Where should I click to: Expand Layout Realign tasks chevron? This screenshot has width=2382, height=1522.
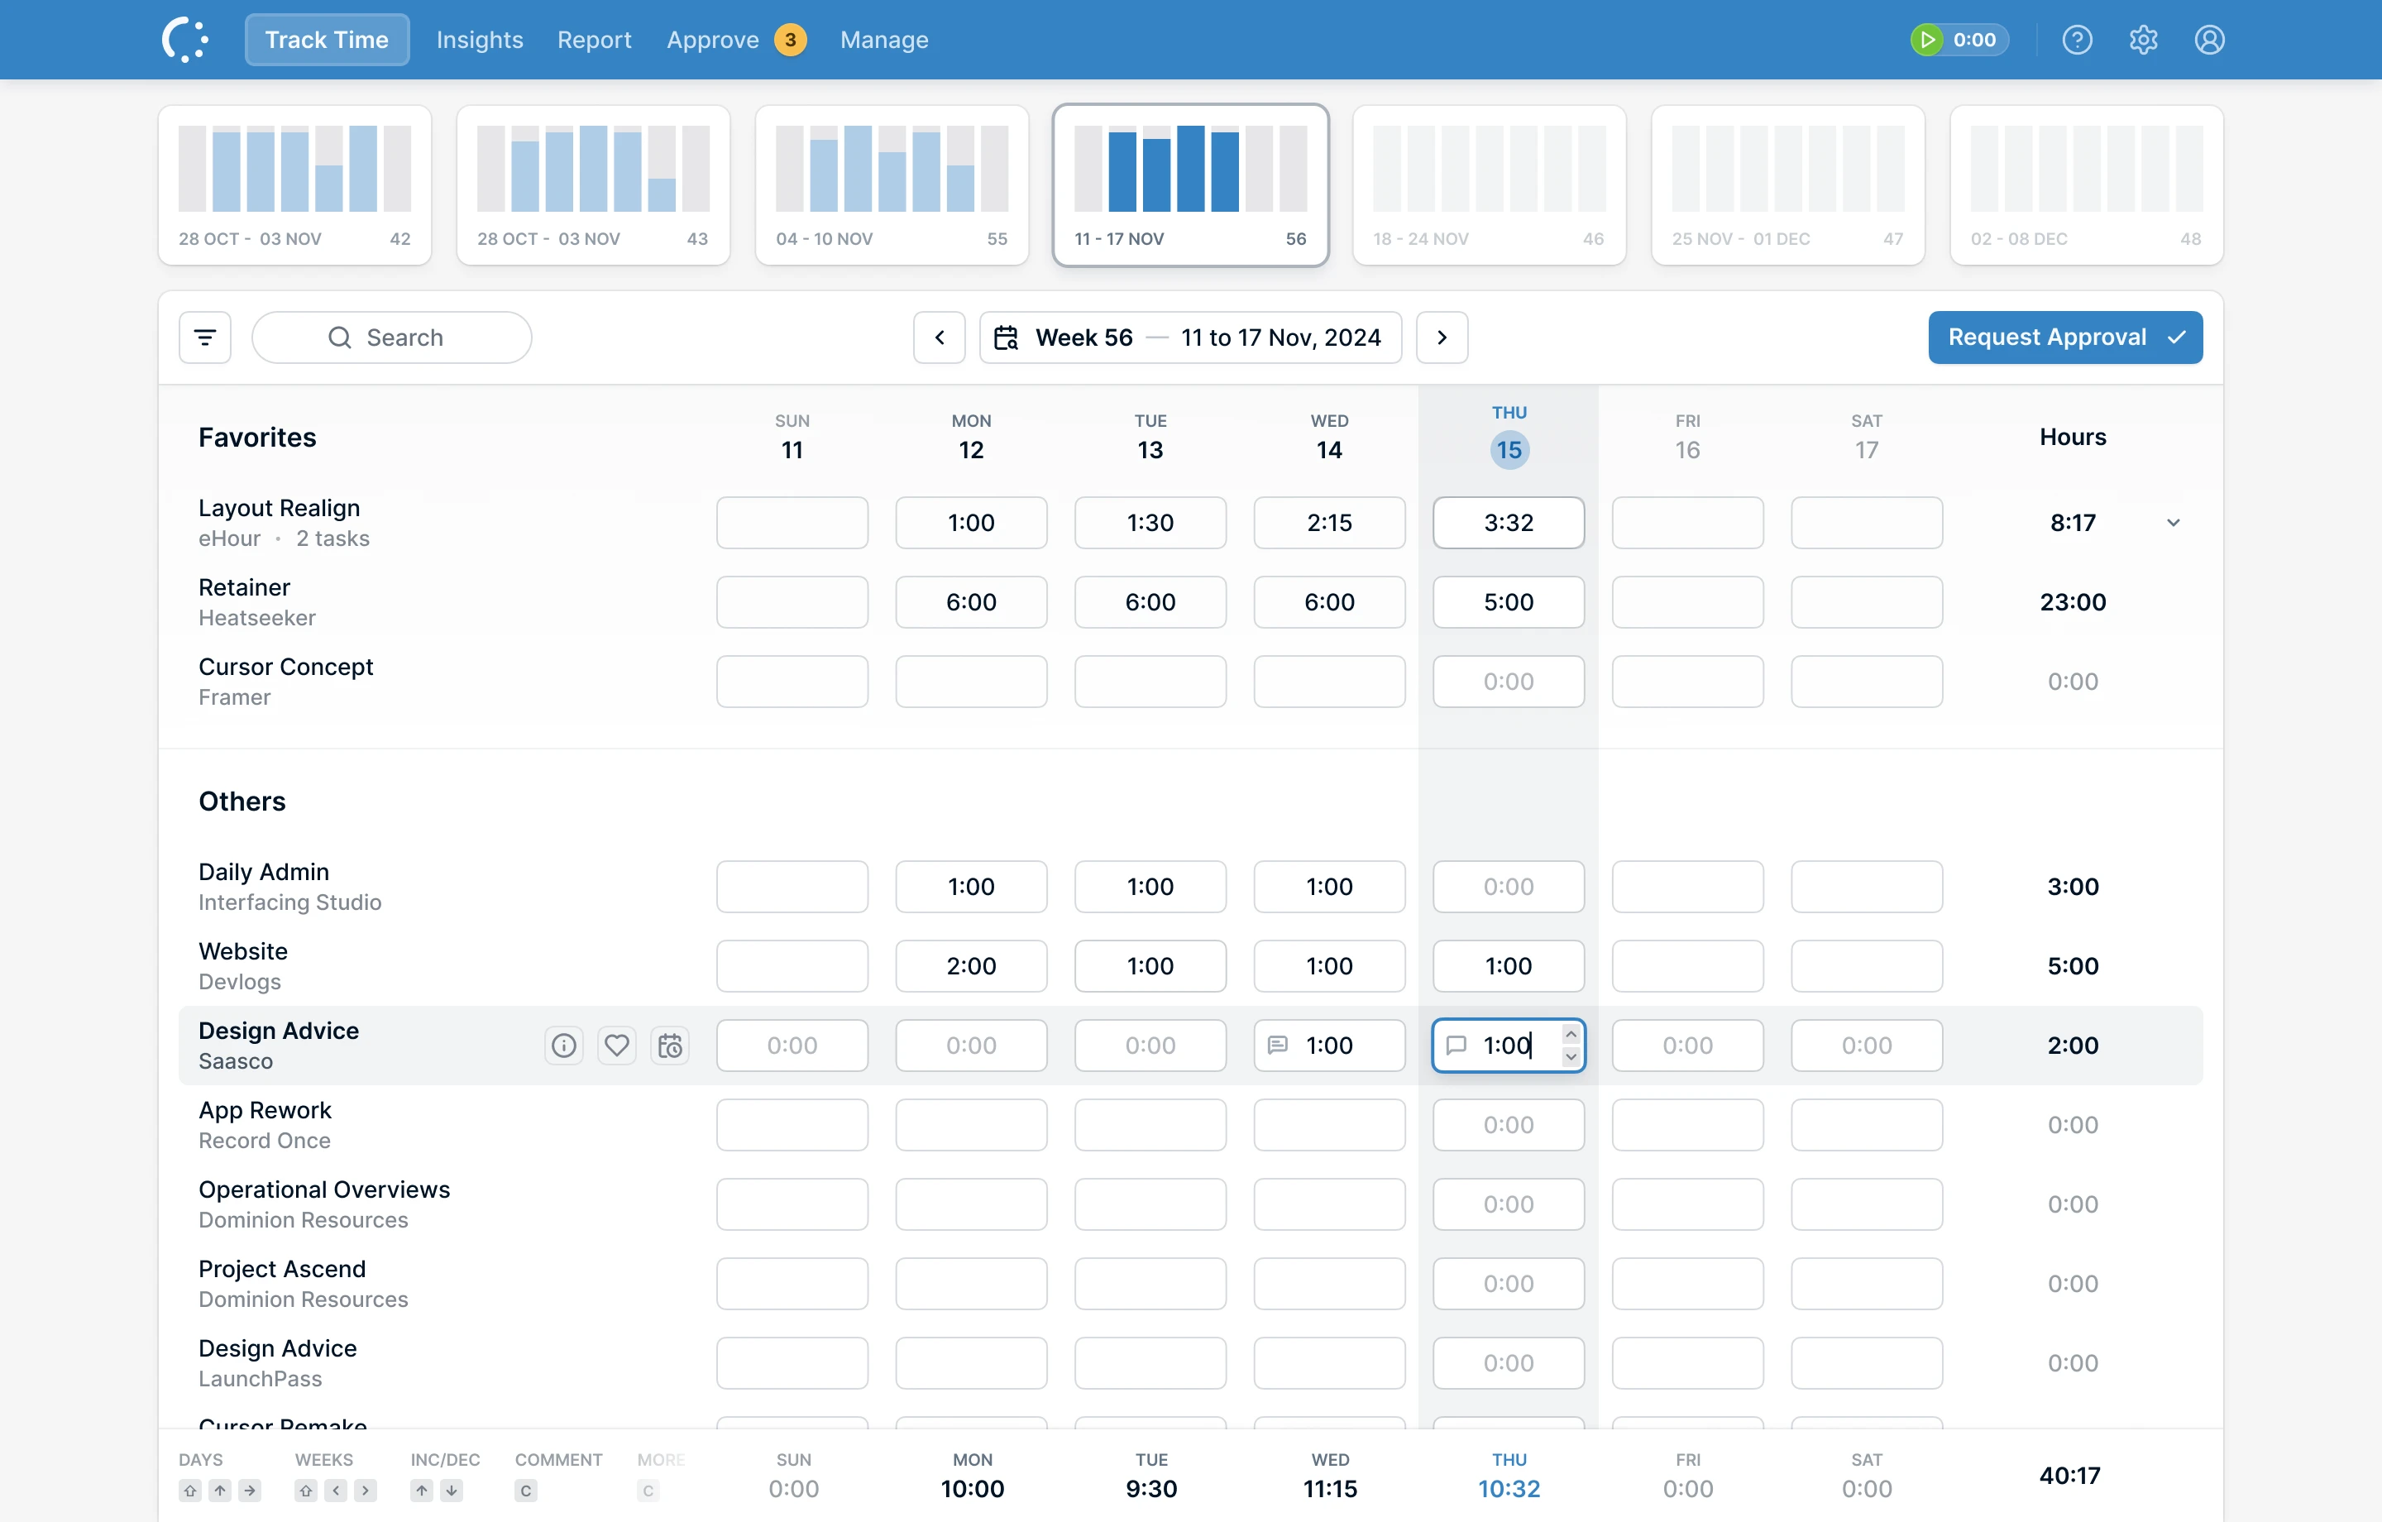[2172, 523]
